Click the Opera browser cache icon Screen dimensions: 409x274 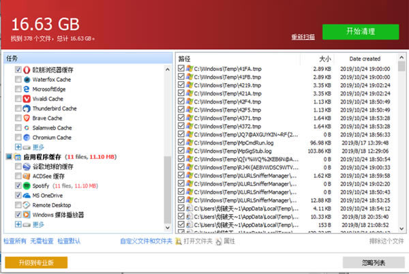(x=27, y=70)
